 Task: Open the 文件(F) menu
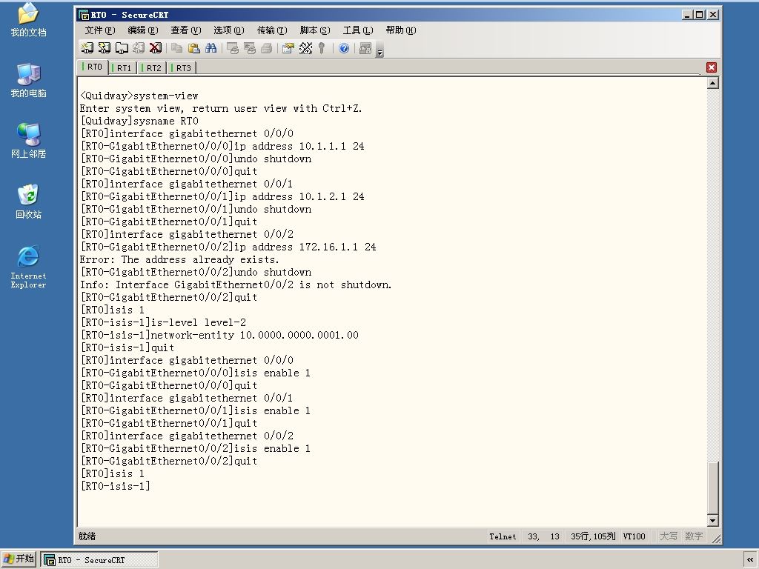coord(100,30)
